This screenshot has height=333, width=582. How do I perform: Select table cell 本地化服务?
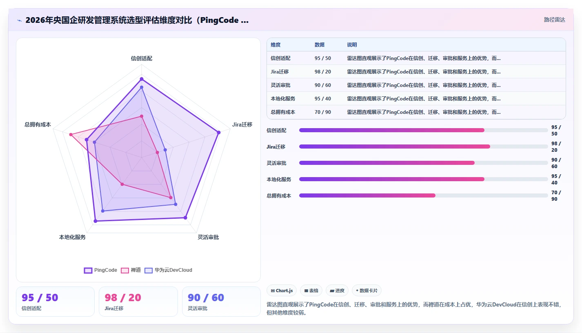[x=283, y=99]
